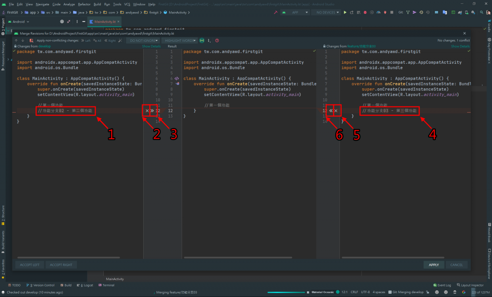The image size is (492, 297).
Task: Open merge viewer settings dots menu
Action: pos(209,40)
